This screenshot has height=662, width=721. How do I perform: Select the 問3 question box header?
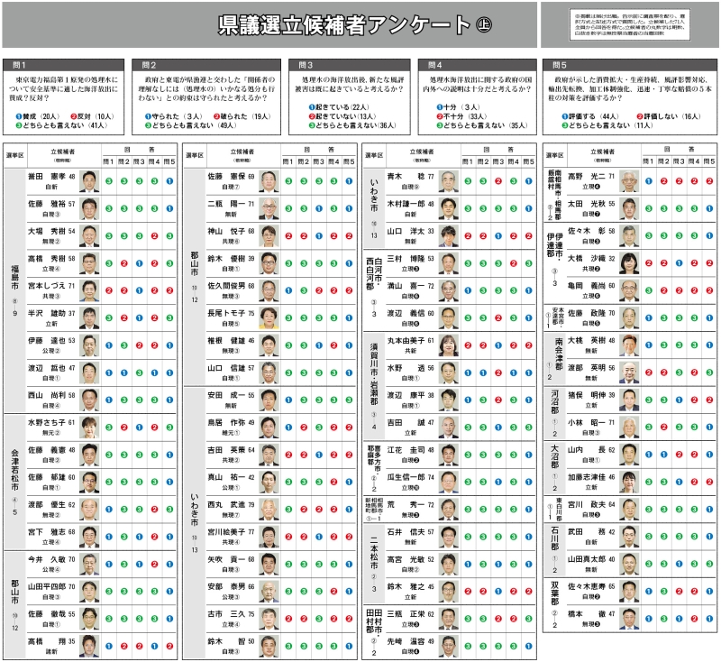point(350,65)
